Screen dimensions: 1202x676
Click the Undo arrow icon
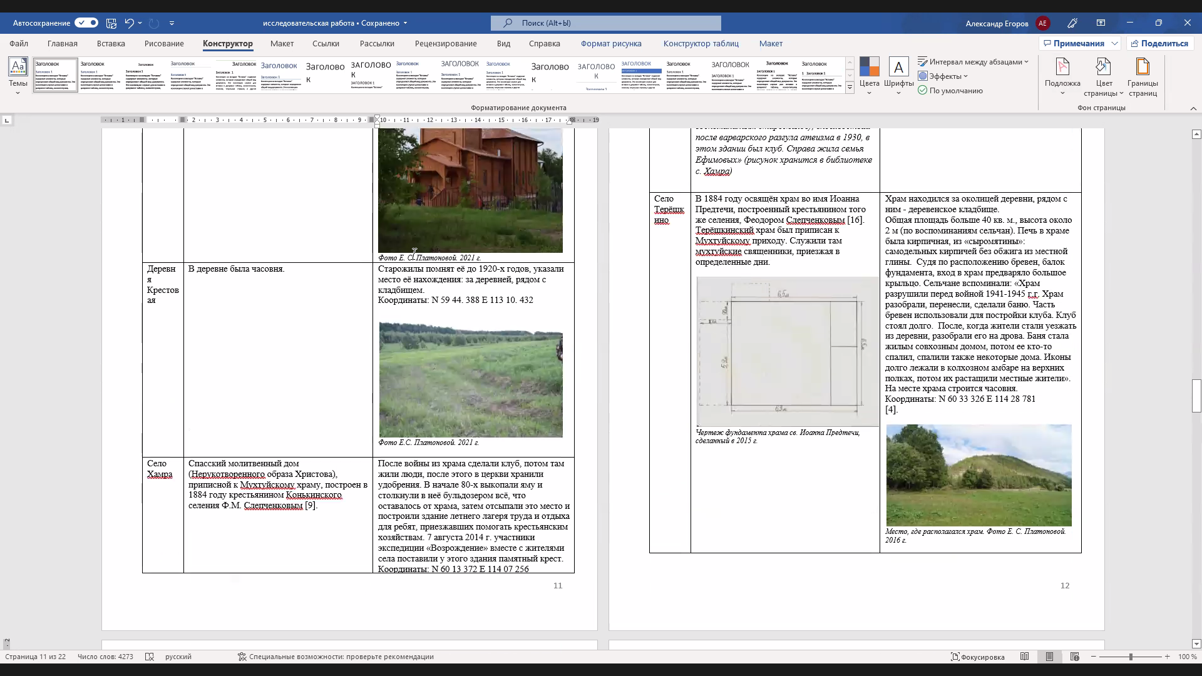click(129, 23)
